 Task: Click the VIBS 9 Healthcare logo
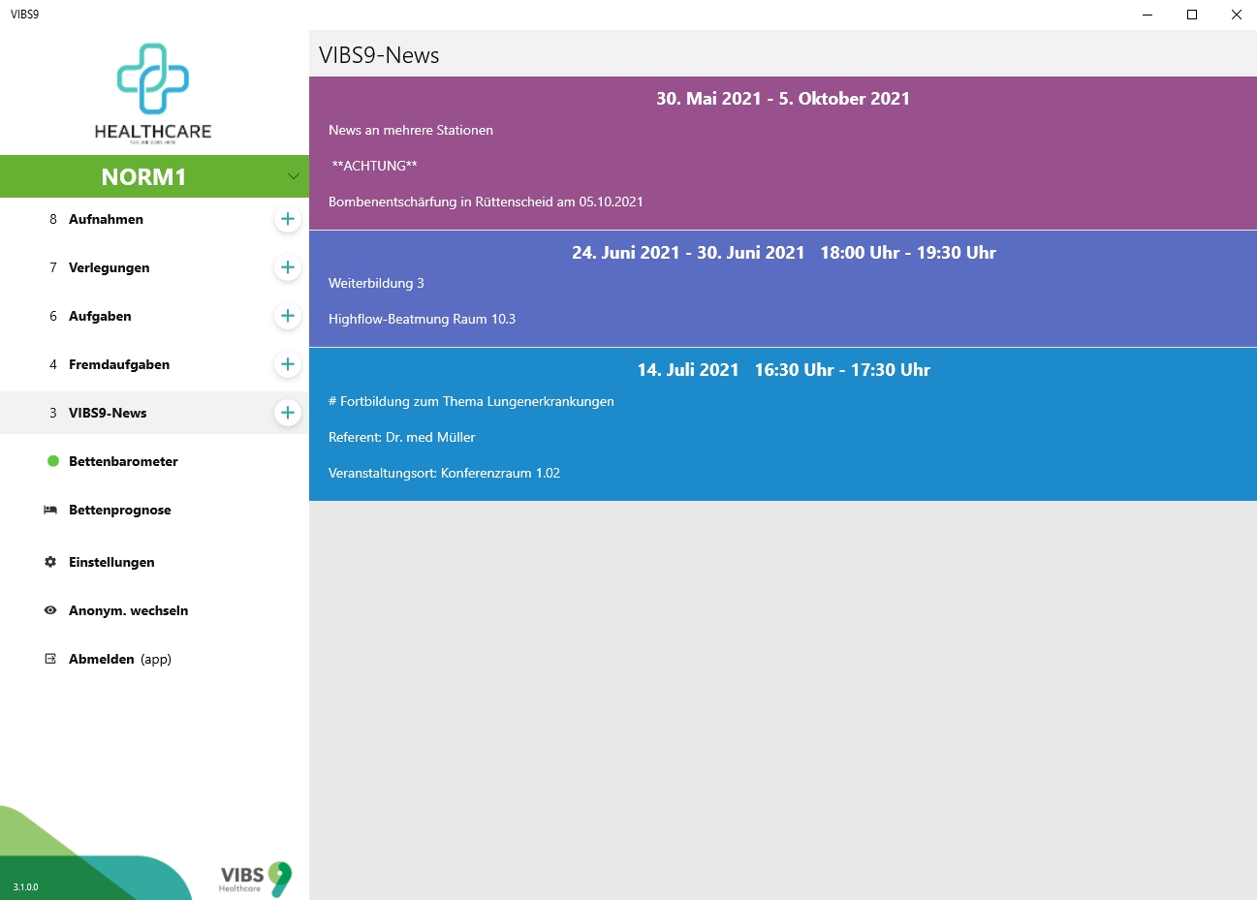(x=256, y=879)
